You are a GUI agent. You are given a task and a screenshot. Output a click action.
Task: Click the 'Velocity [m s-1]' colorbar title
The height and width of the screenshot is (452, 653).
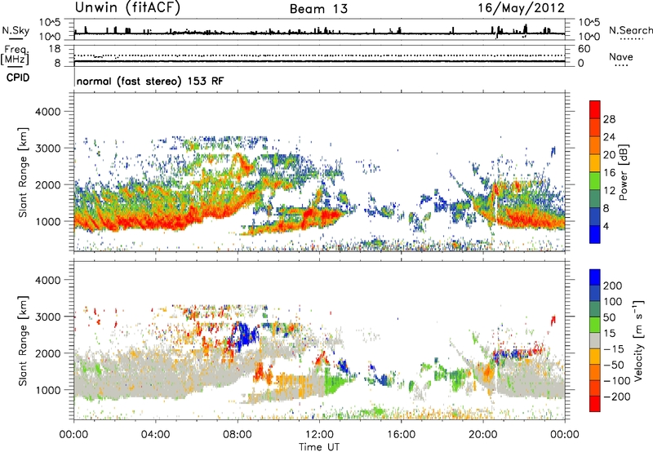tap(638, 340)
